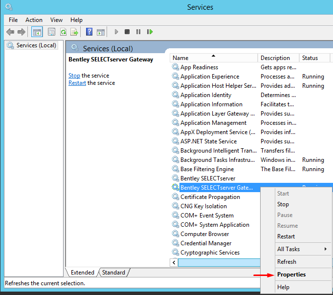
Task: Sort by the Status column header
Action: 314,58
